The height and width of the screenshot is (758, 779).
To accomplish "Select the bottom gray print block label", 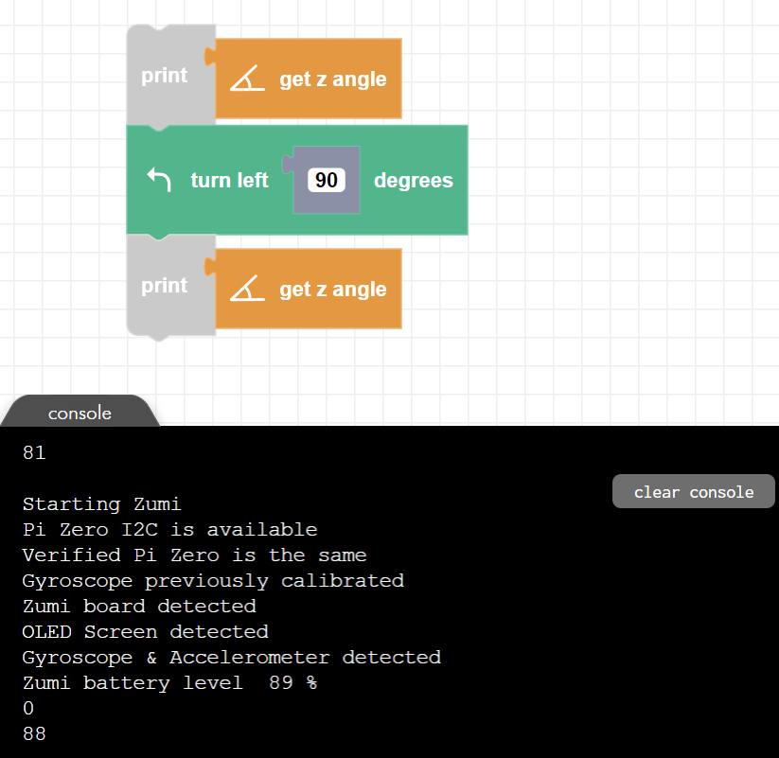I will point(165,286).
